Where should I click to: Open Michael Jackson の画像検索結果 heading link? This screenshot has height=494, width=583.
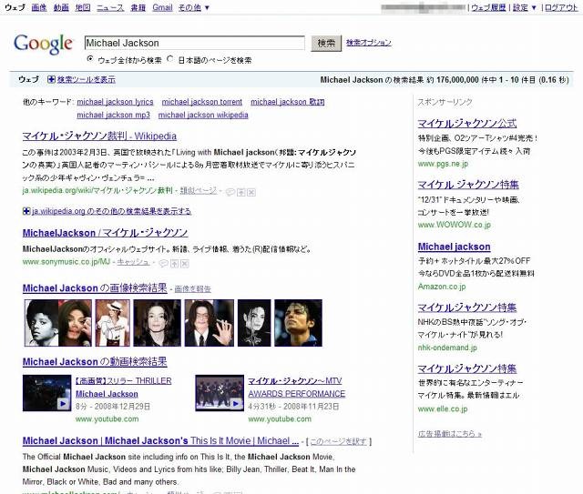click(x=95, y=288)
